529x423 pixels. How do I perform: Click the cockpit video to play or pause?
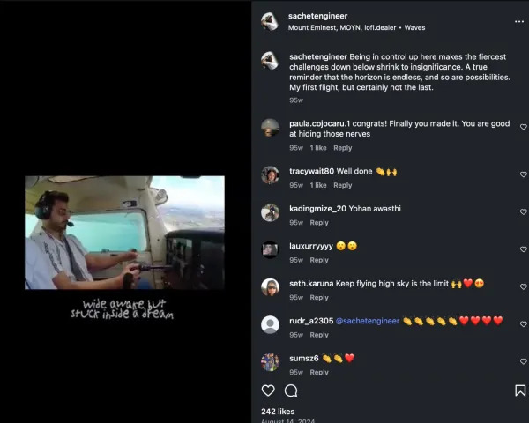(x=124, y=233)
